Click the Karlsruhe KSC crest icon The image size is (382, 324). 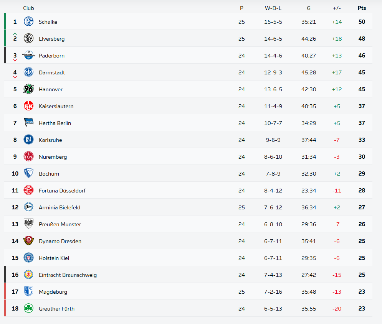point(28,140)
